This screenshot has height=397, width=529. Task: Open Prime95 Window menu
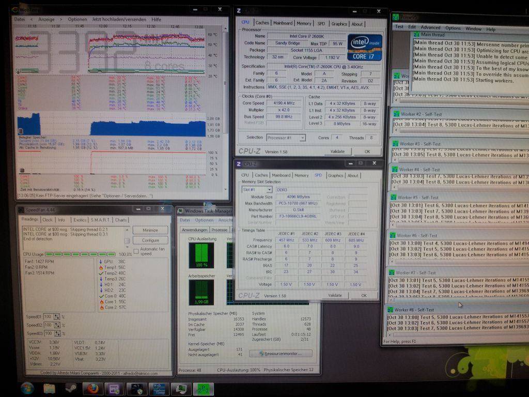[473, 29]
